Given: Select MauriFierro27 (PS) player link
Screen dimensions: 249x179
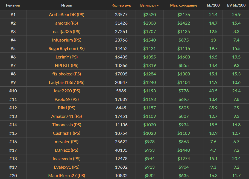Looking at the screenshot, I should click(67, 175).
